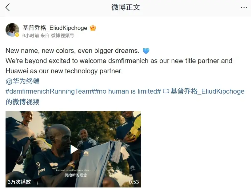The image size is (251, 189).
Task: Open the three-dot more options menu
Action: [x=244, y=7]
